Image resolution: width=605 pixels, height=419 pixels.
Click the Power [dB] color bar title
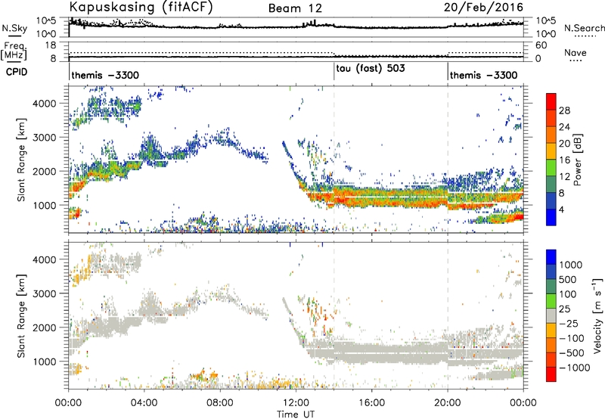point(578,160)
